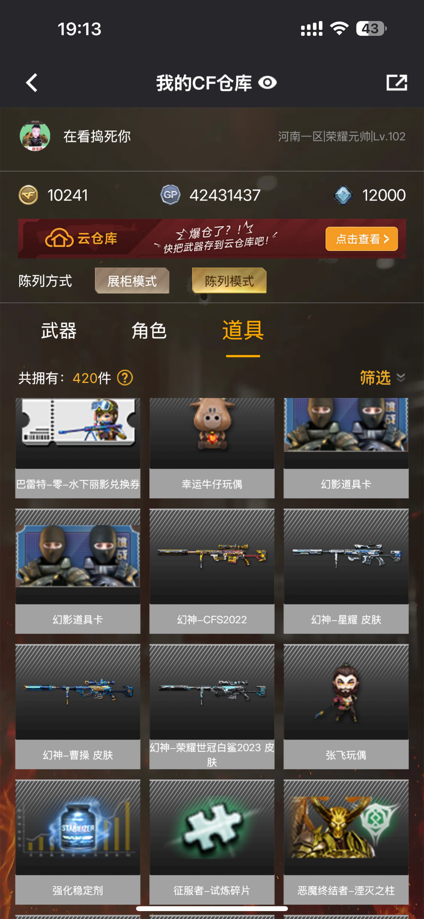Tap the blue diamond currency icon
Screen dimensions: 424x919
pos(343,195)
